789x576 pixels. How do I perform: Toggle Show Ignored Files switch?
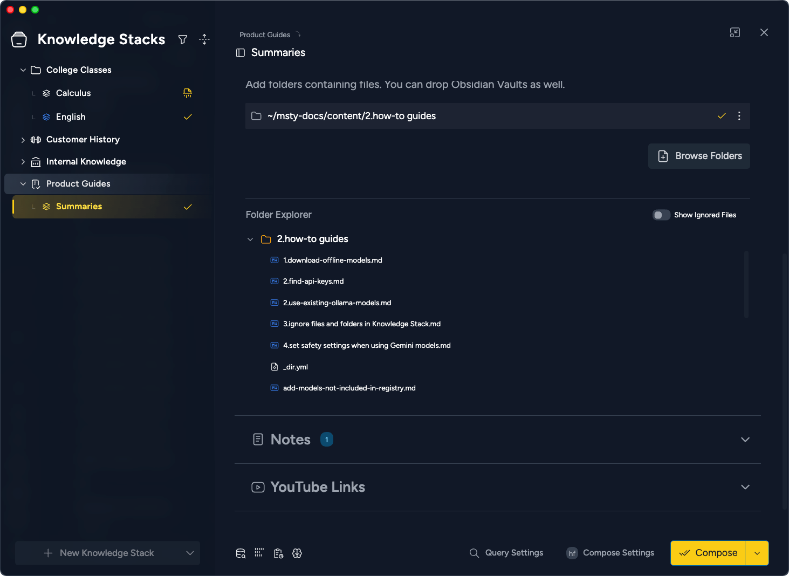661,215
